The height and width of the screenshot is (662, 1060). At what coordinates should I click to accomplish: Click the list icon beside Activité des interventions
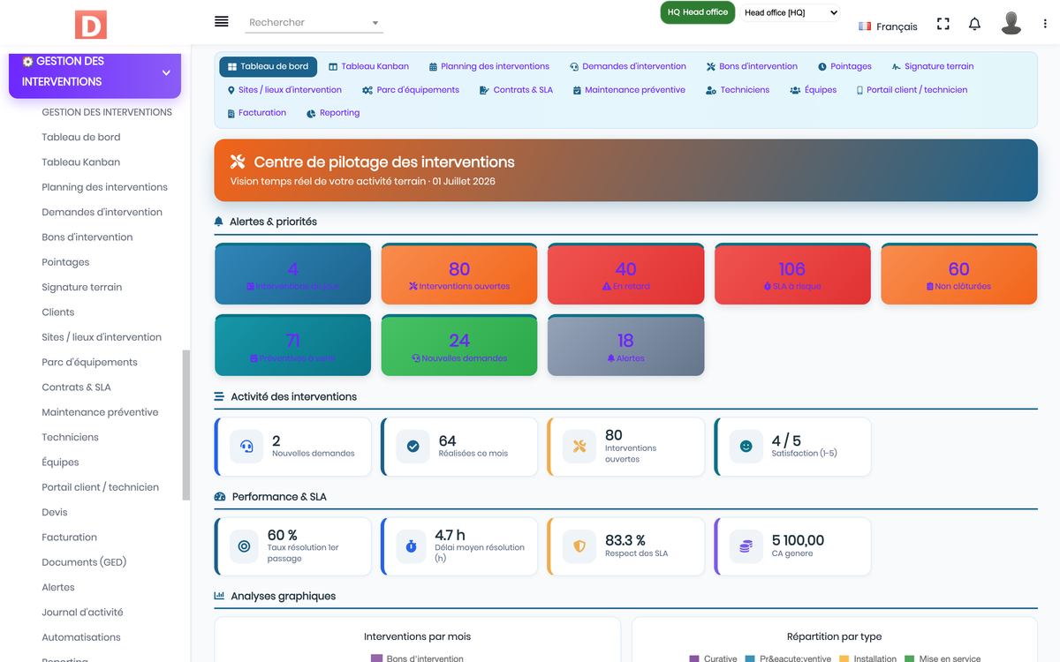[x=219, y=396]
